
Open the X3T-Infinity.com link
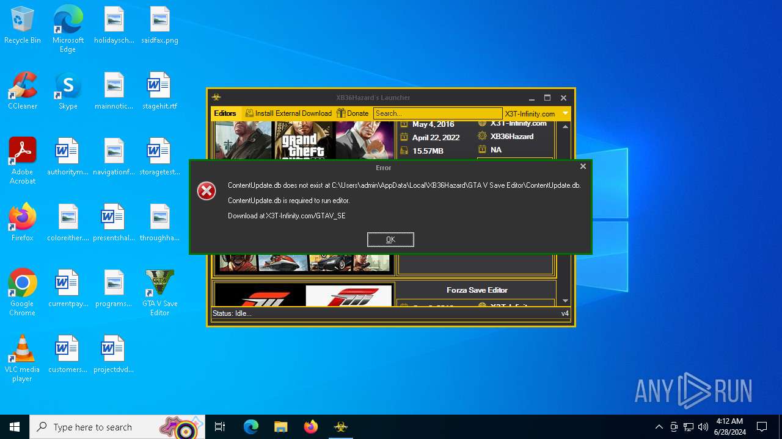(530, 114)
